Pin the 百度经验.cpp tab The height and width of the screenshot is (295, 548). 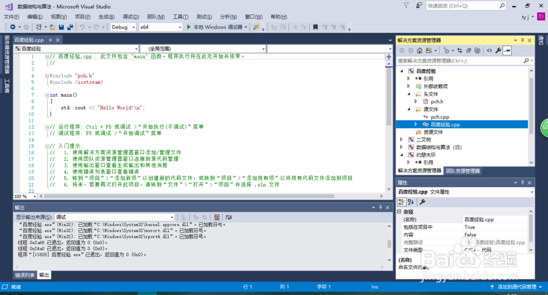pyautogui.click(x=50, y=40)
